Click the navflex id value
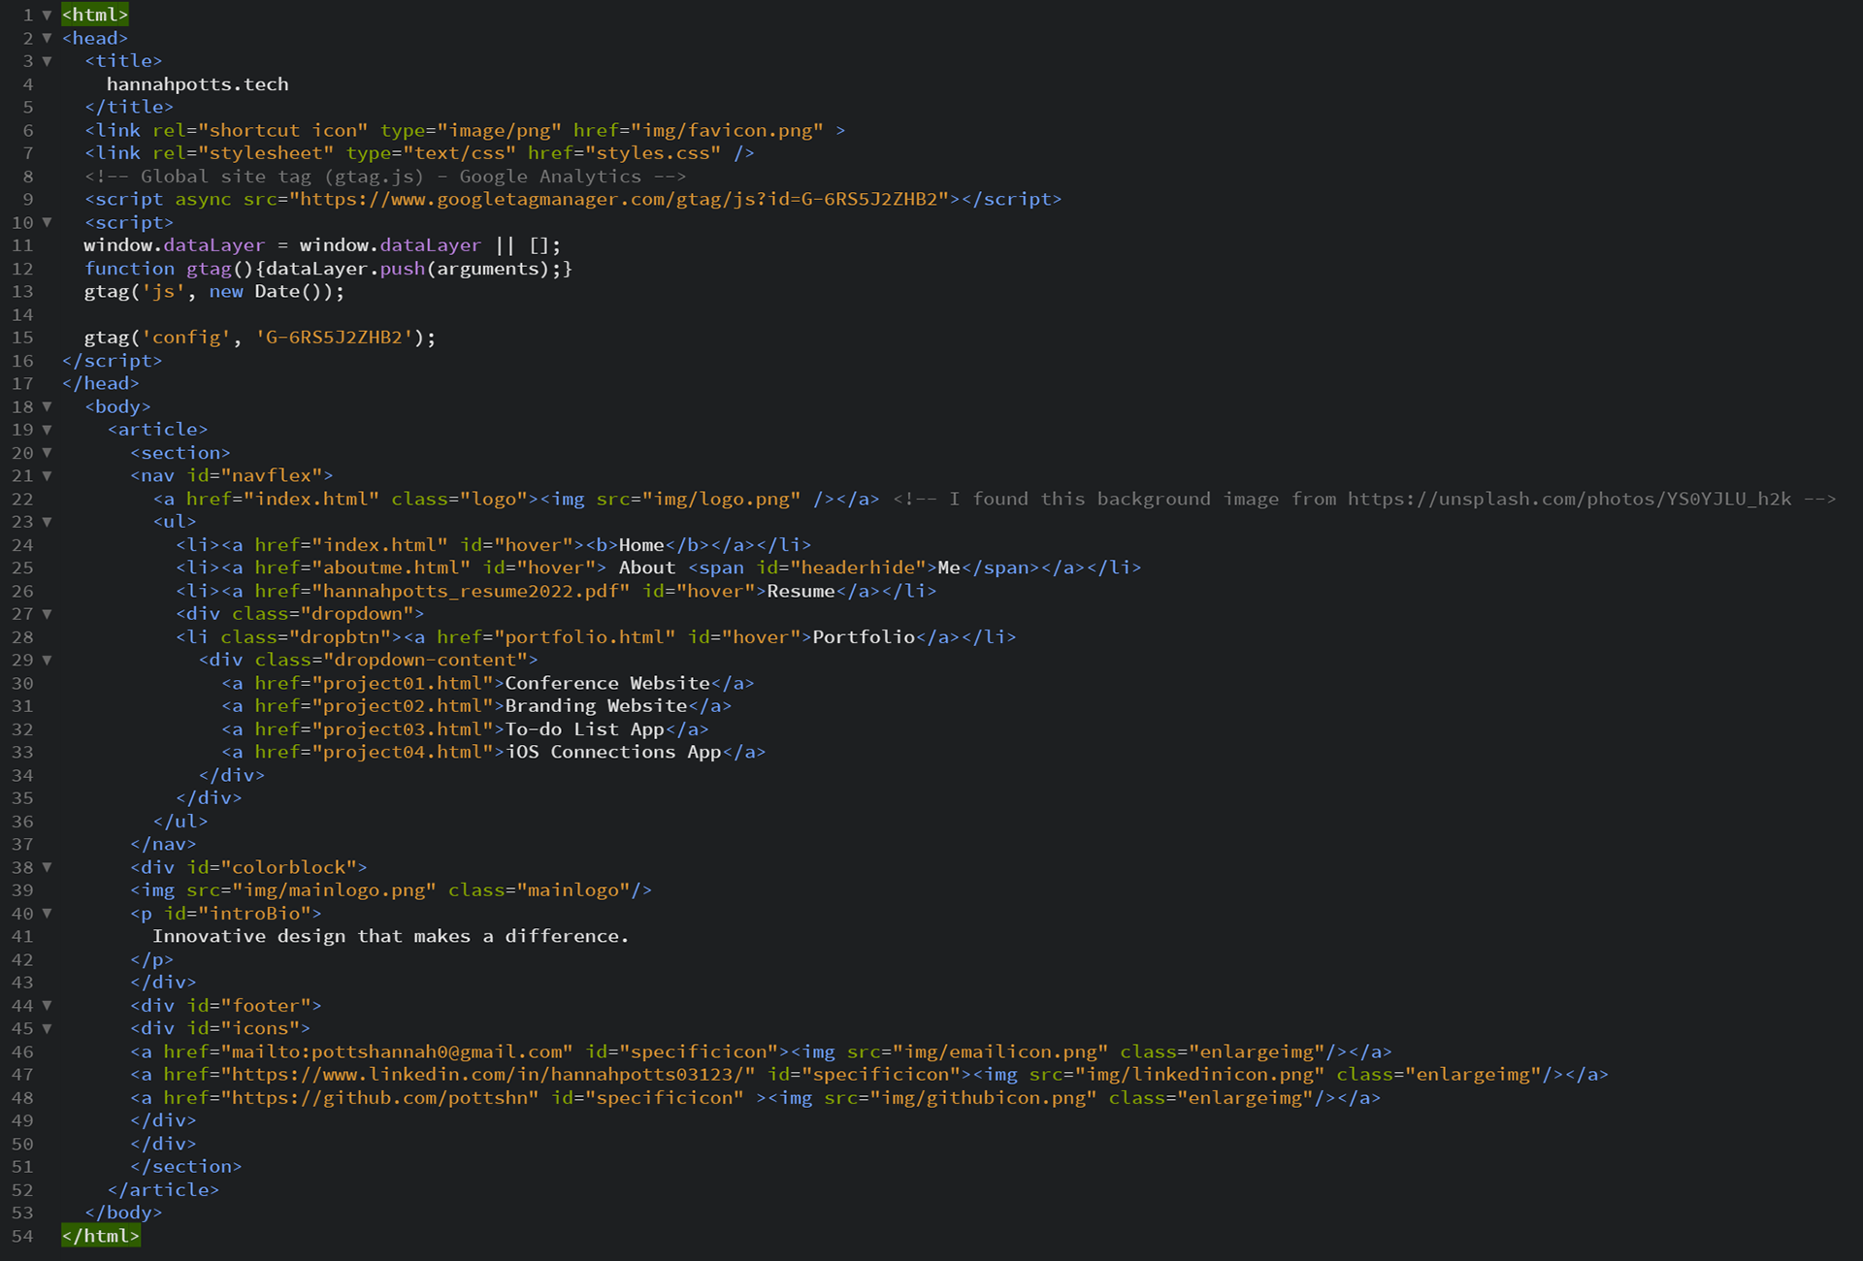 coord(272,475)
